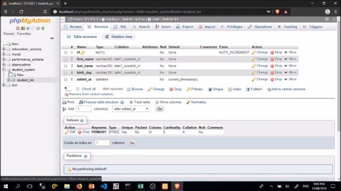Open the More dropdown for the first_name row
341x191 pixels.
pyautogui.click(x=290, y=59)
